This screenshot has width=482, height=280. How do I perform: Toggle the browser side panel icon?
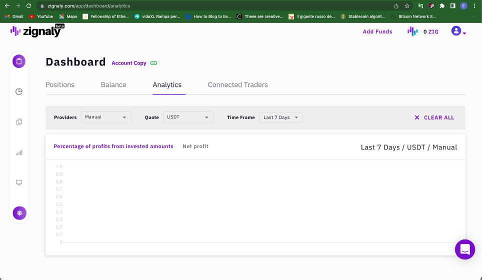point(453,6)
